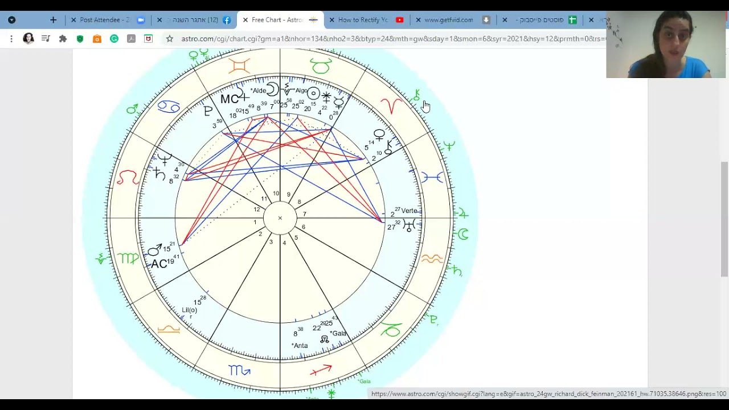The image size is (729, 410).
Task: Click the black Saturn glyph near Leo
Action: point(160,174)
